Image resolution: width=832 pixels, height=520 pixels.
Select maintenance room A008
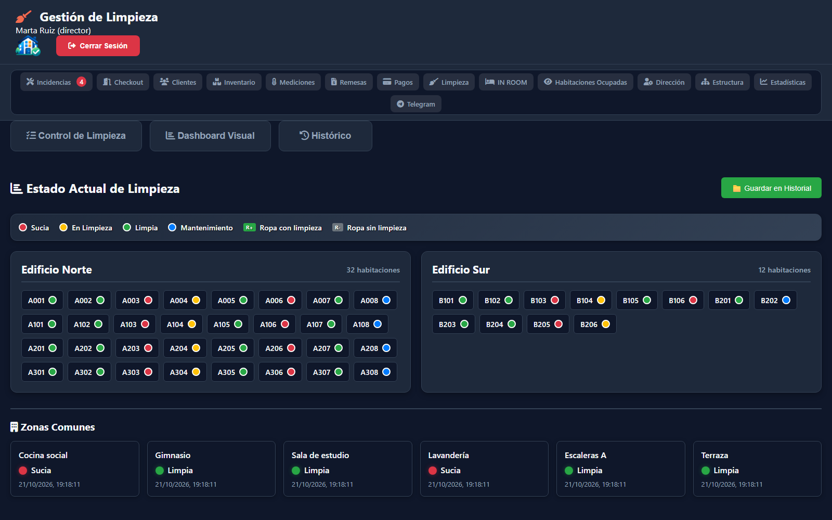pyautogui.click(x=375, y=300)
